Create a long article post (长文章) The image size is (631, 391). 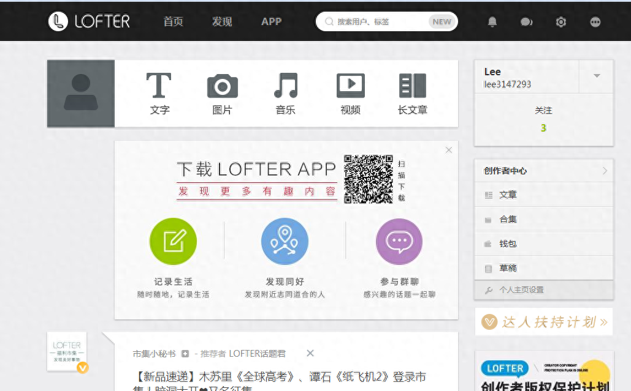412,94
